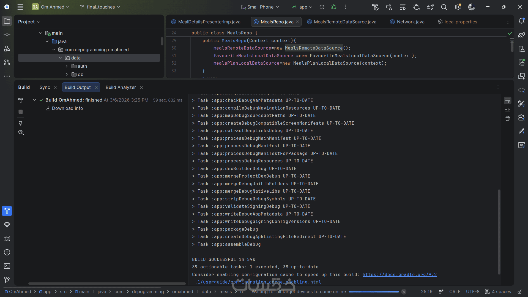Click the Clear All trash icon

[507, 119]
